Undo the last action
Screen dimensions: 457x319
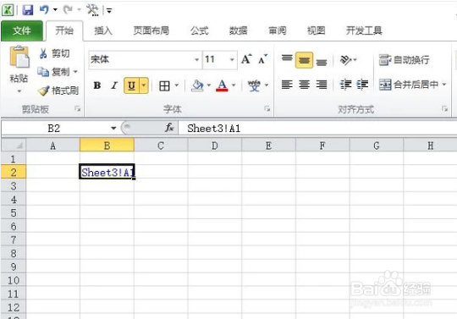44,10
